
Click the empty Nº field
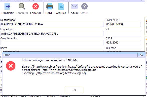tap(123, 34)
